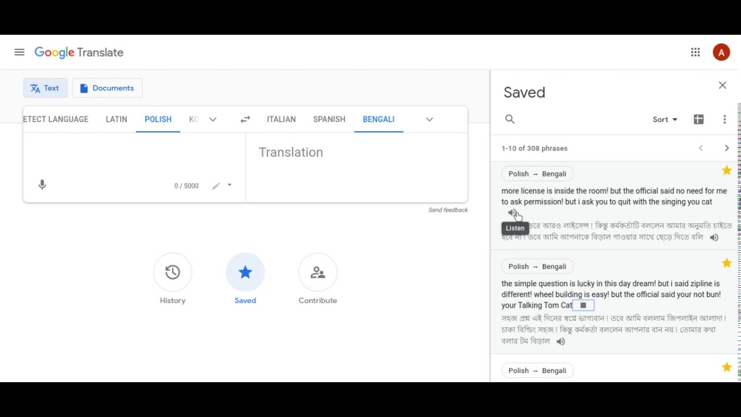Go to next page of phrases

tap(727, 148)
